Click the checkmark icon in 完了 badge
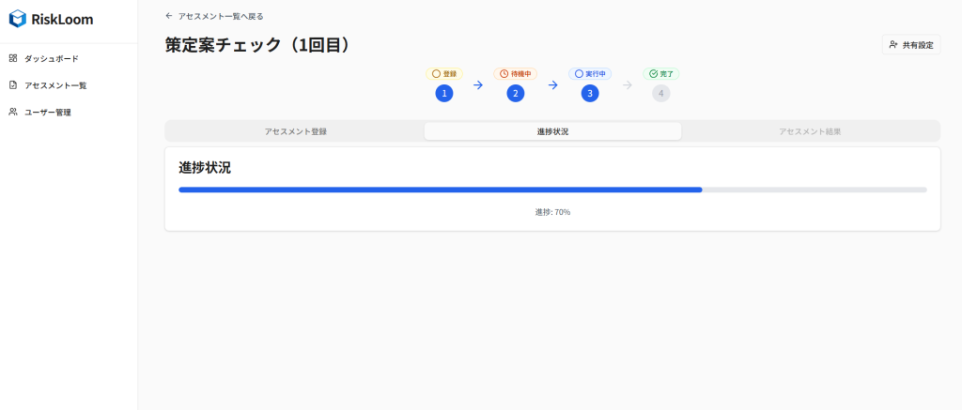 click(654, 73)
